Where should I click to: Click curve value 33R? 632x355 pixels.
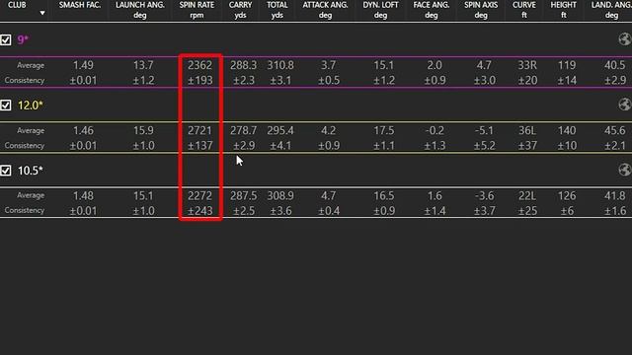[x=527, y=65]
